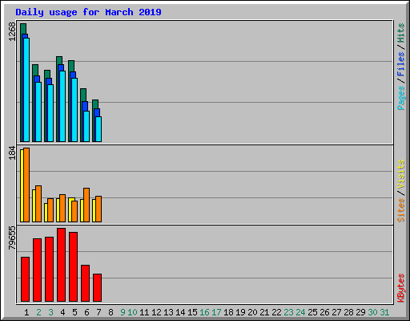Select the red KBytes bar for day 3
This screenshot has width=410, height=321.
49,270
